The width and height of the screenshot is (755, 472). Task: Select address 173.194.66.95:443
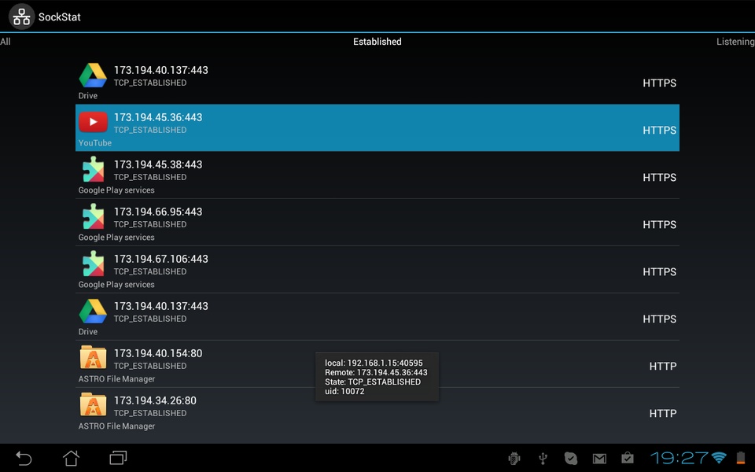click(x=158, y=212)
